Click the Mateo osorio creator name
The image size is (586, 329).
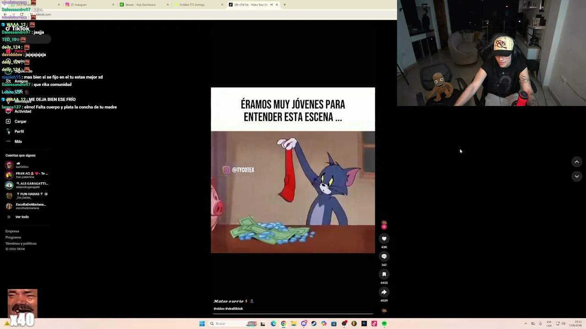[x=228, y=301]
